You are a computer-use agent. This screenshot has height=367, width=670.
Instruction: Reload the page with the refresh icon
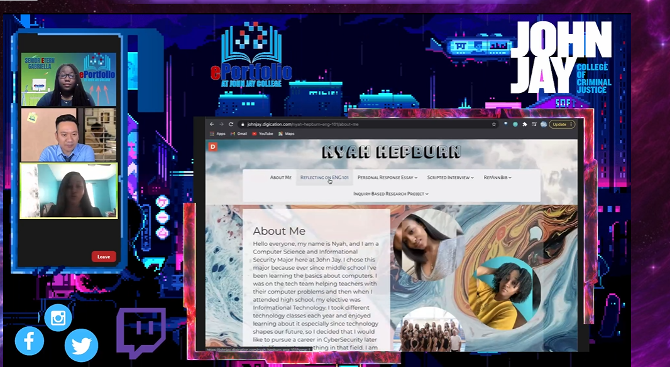pos(231,124)
